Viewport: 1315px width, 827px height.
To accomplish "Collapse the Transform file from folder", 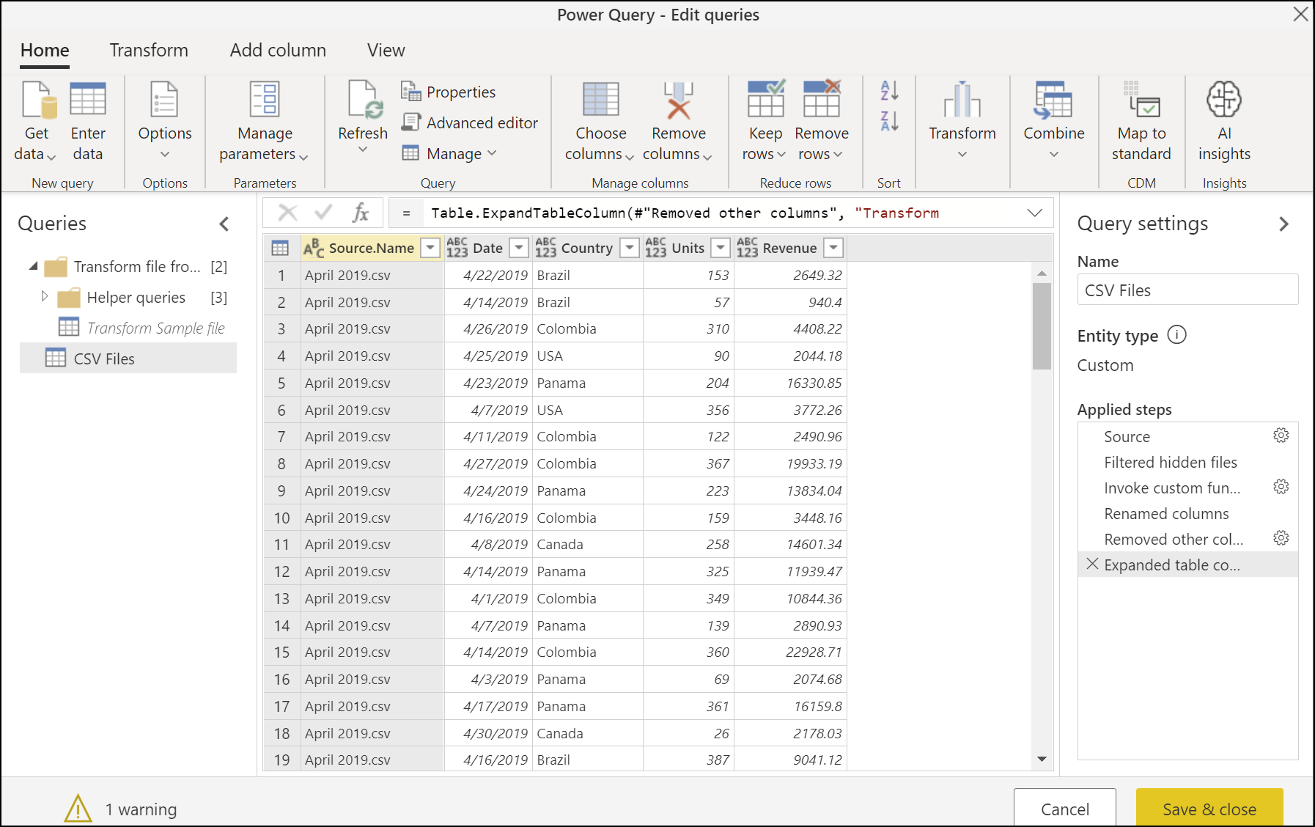I will click(x=34, y=266).
